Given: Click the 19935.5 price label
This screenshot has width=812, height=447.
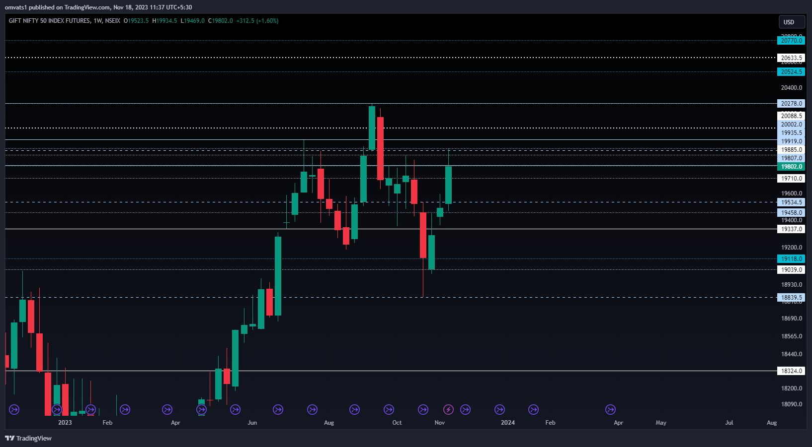Looking at the screenshot, I should pos(791,133).
